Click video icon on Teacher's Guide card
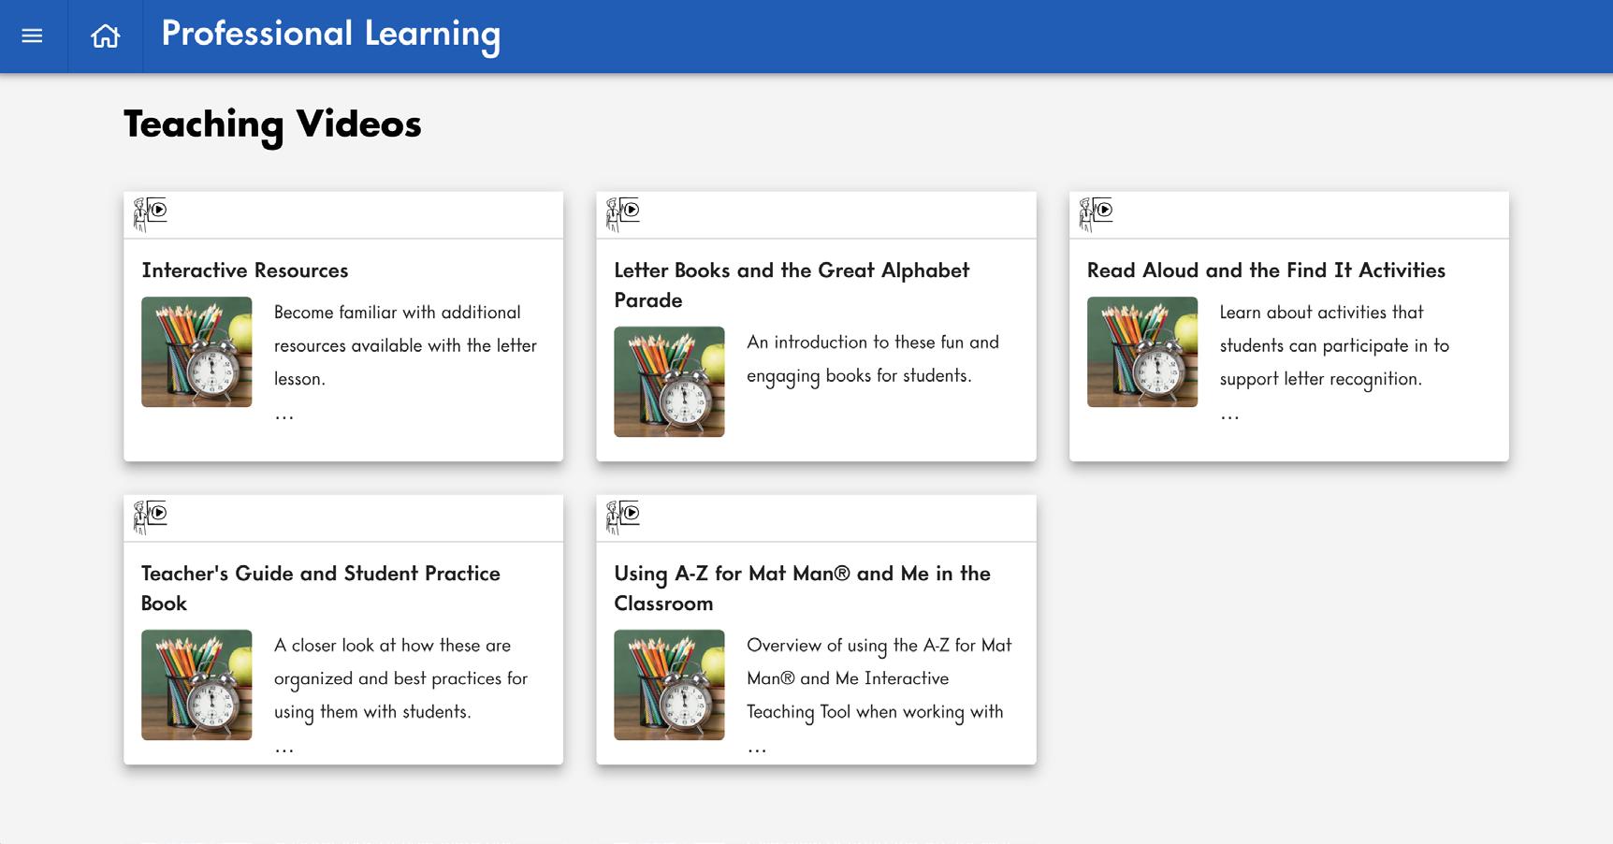1613x844 pixels. click(x=151, y=517)
